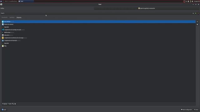Image resolution: width=200 pixels, height=112 pixels.
Task: Switch to the Elementos tab
Action: pos(19,17)
